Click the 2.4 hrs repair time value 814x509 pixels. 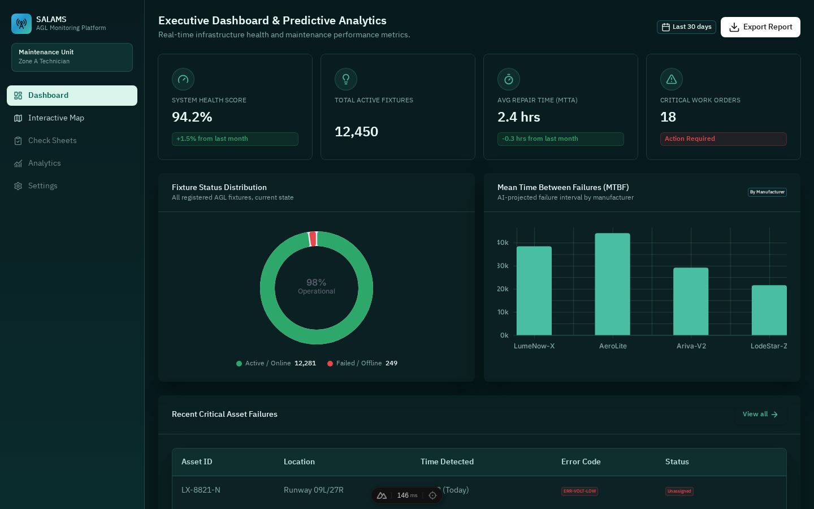pos(519,117)
